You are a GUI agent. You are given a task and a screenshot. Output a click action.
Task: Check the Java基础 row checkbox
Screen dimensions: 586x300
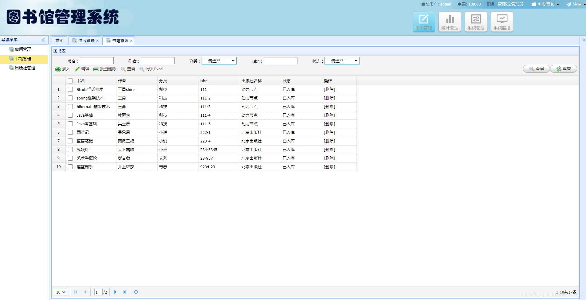click(x=70, y=115)
